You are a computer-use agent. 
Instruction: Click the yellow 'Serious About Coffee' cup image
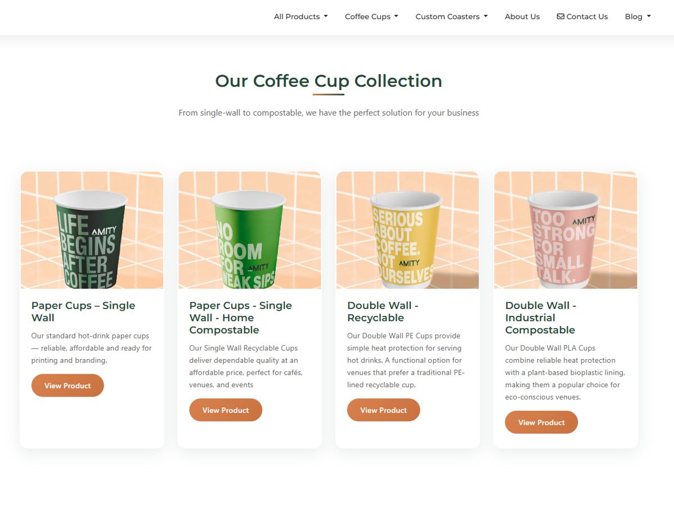tap(408, 230)
